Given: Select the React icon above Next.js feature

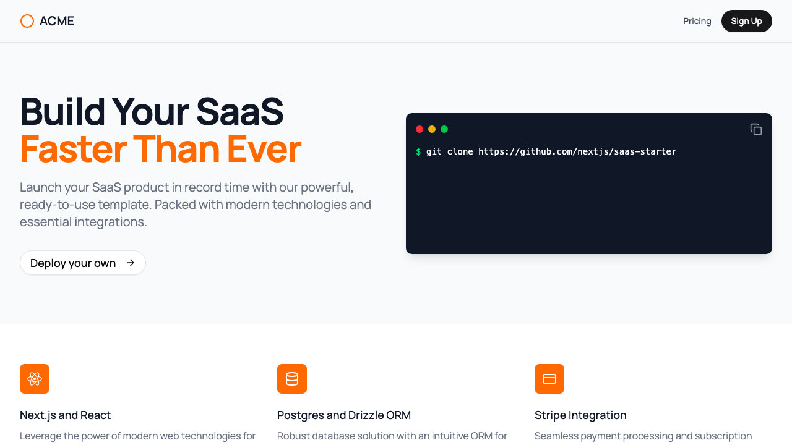Looking at the screenshot, I should tap(35, 379).
